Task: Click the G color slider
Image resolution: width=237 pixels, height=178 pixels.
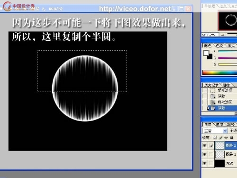Action: point(228,58)
